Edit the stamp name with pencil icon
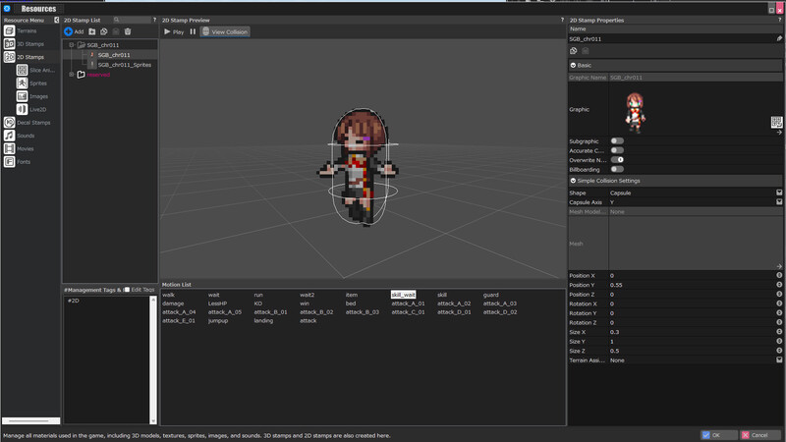 (x=779, y=38)
